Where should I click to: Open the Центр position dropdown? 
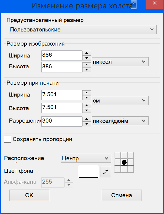86,158
